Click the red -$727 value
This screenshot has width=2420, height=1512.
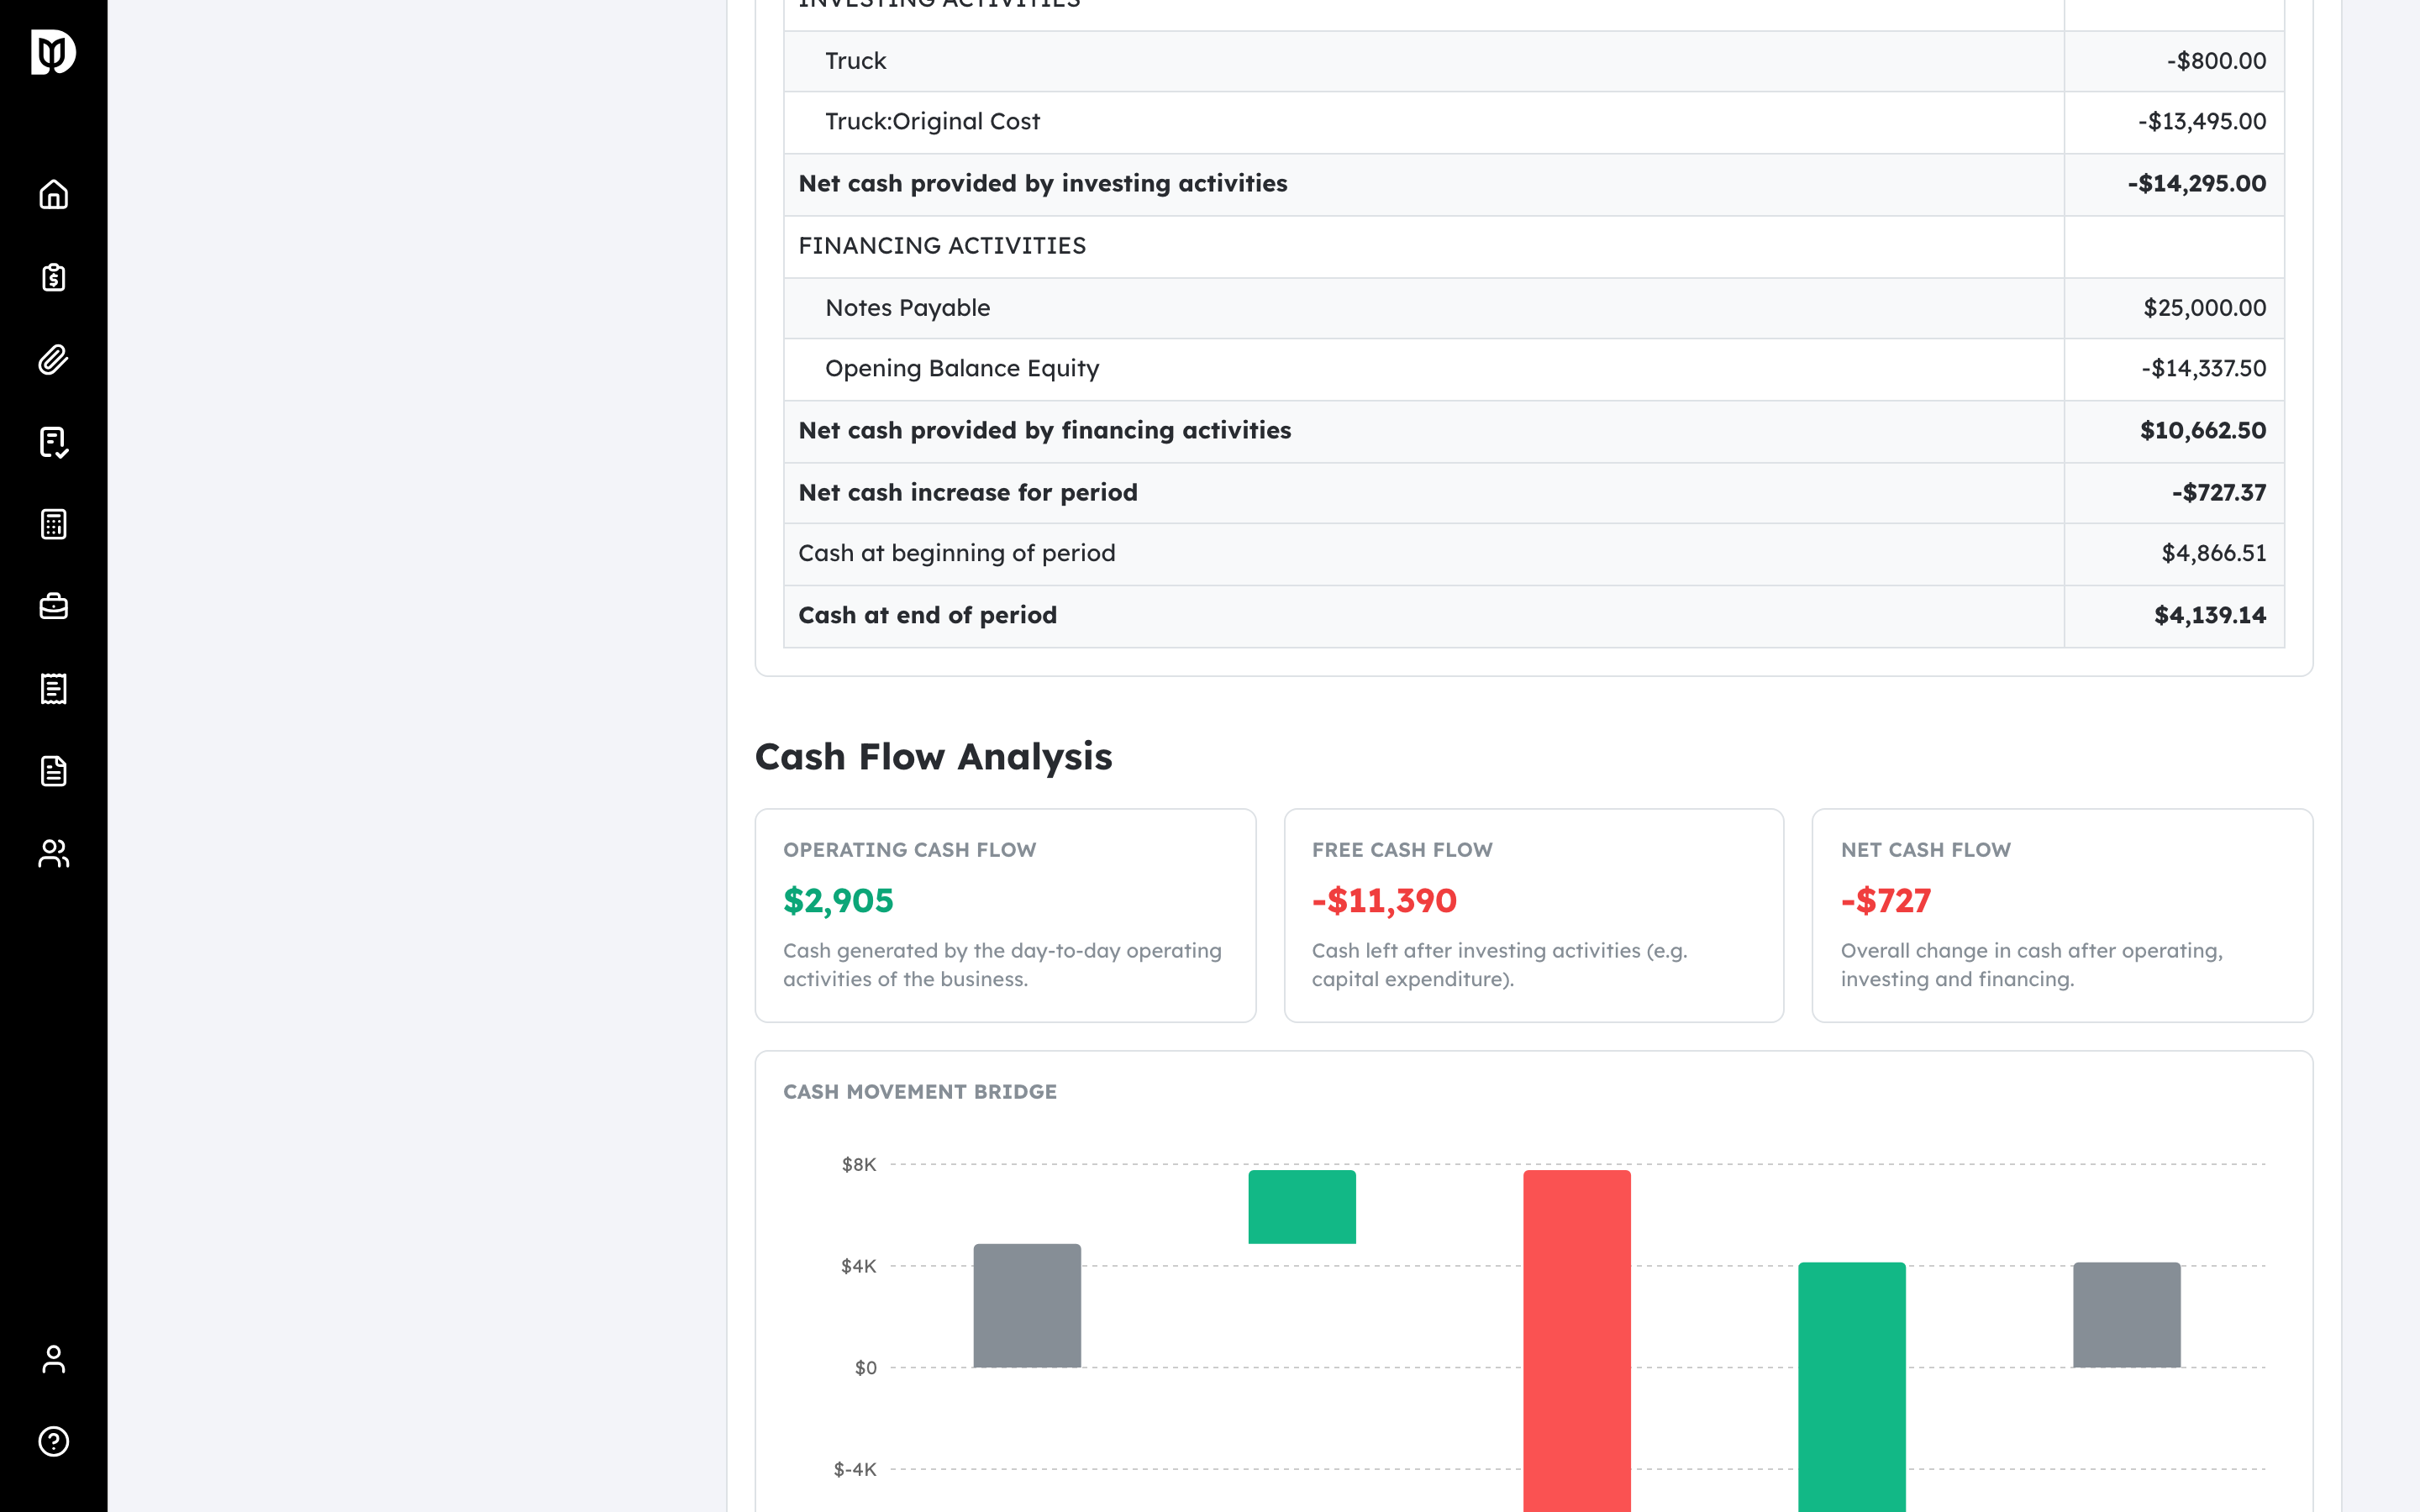point(1886,901)
